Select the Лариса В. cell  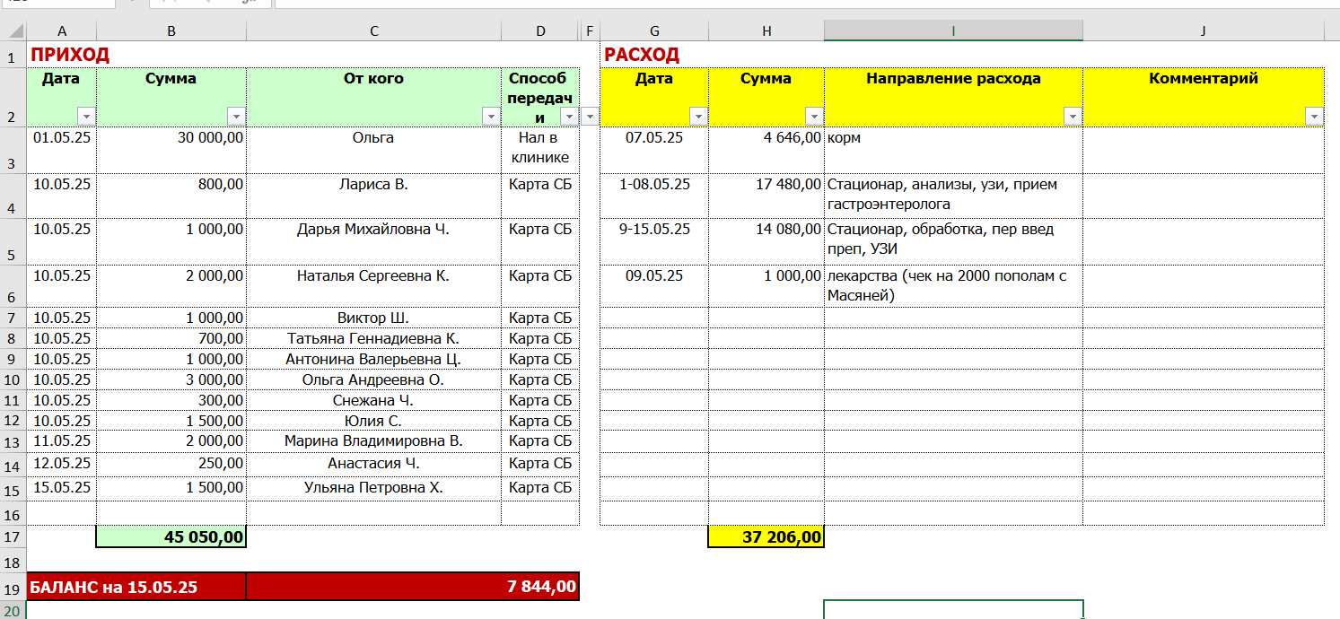373,196
